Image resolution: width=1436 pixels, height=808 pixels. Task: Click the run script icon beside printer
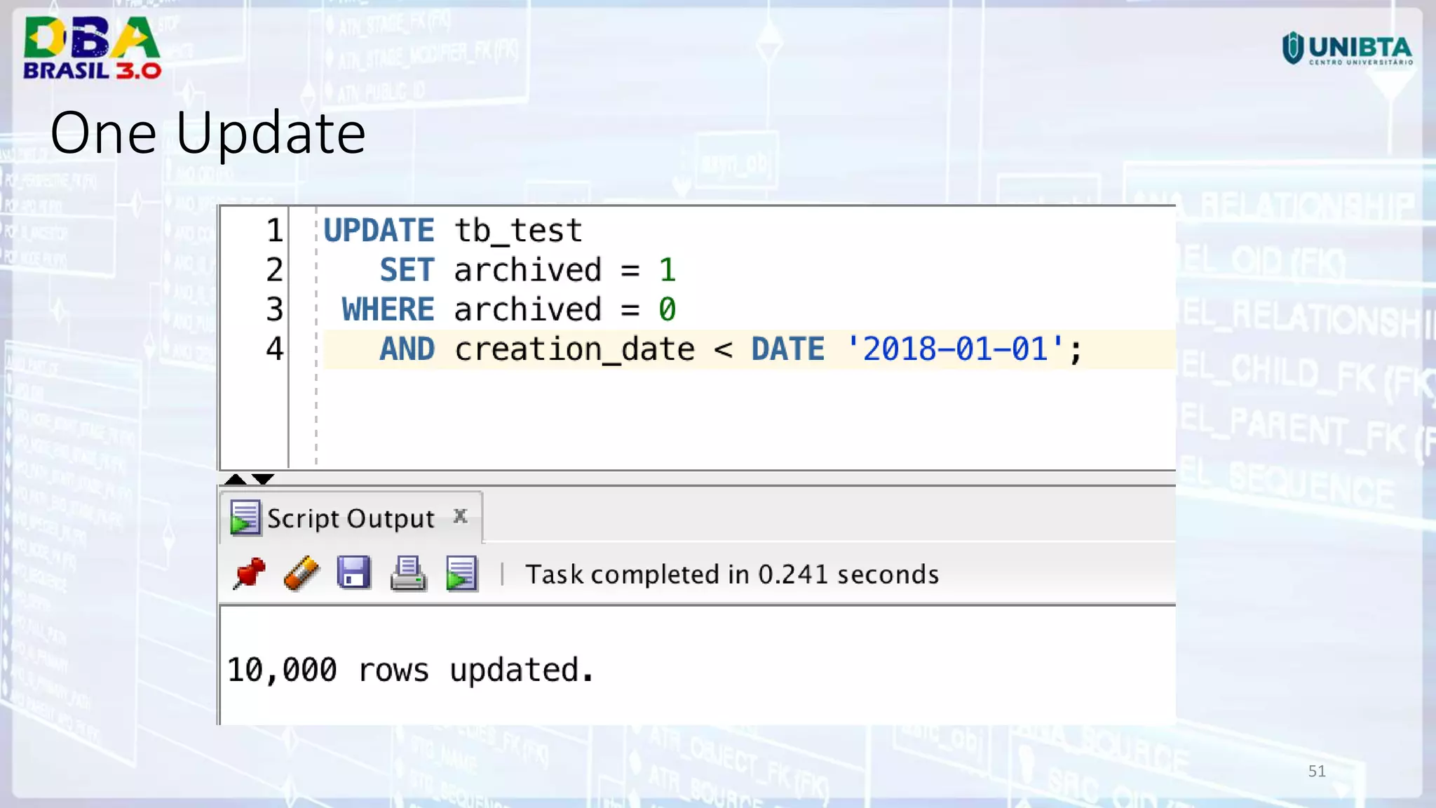pyautogui.click(x=461, y=574)
